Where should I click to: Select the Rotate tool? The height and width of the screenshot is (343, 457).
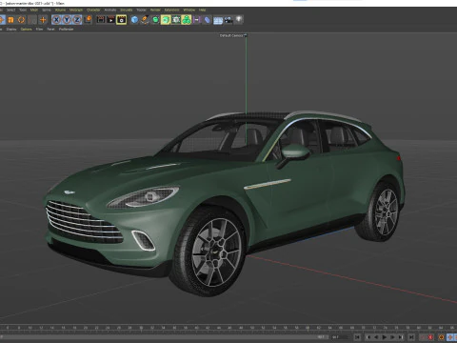(x=21, y=20)
